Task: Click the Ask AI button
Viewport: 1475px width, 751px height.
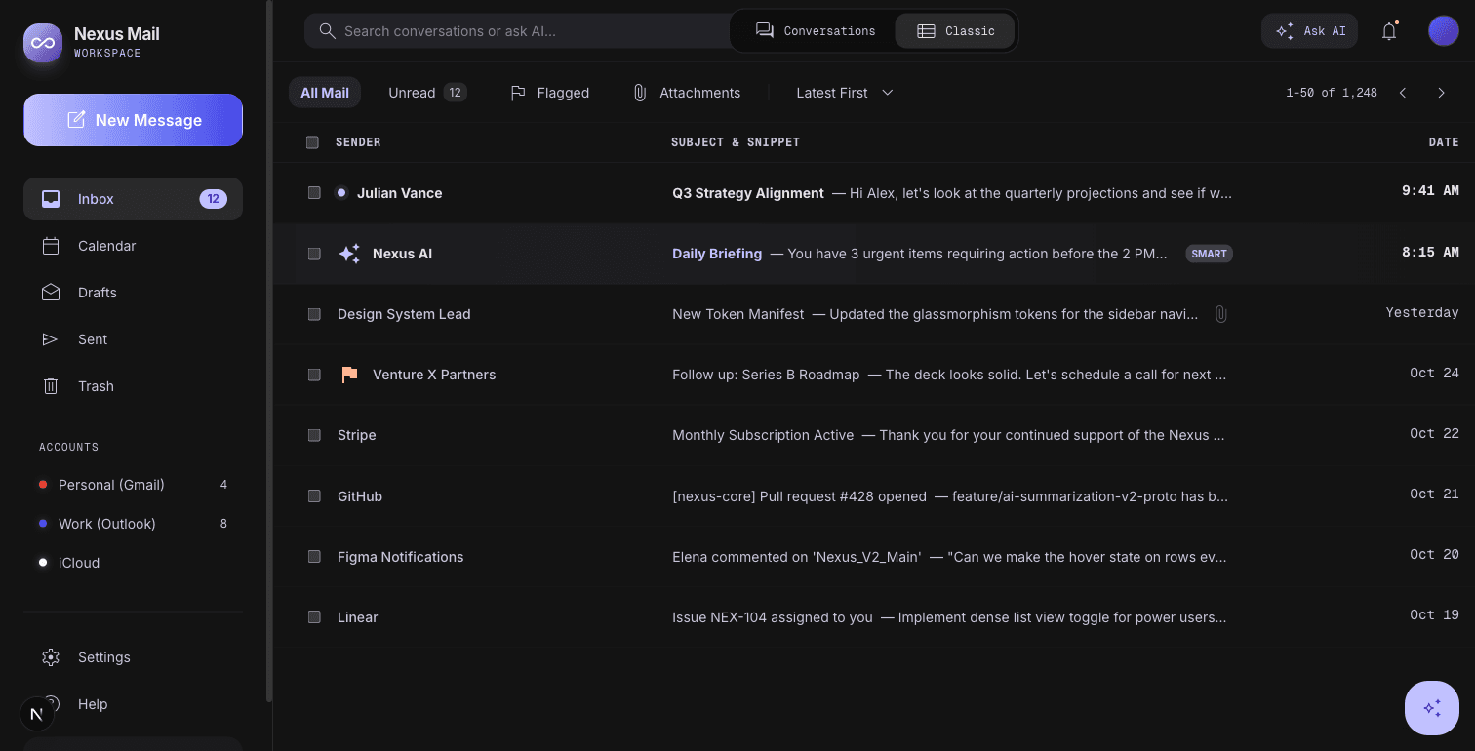Action: (1309, 31)
